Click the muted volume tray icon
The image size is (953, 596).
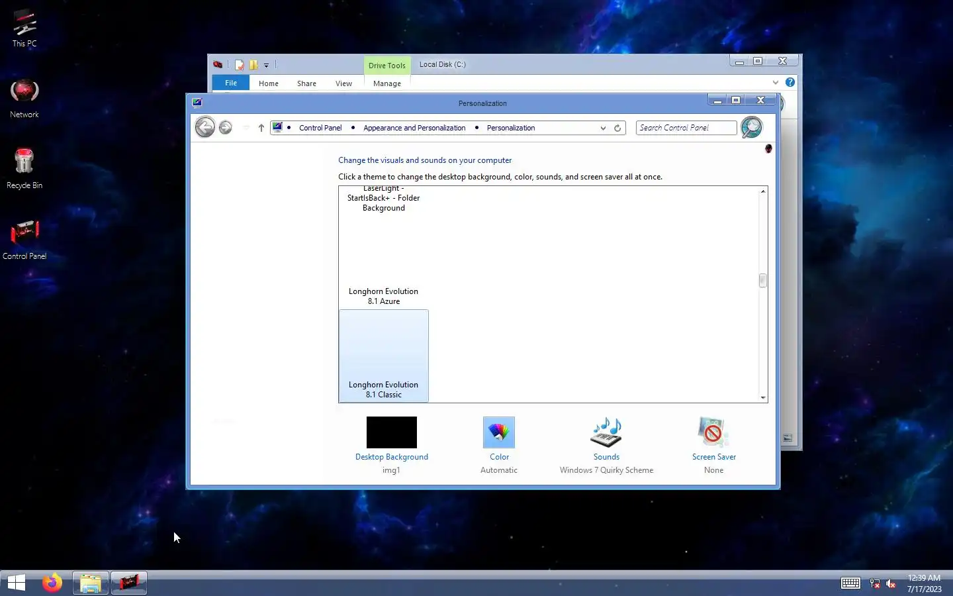click(891, 583)
